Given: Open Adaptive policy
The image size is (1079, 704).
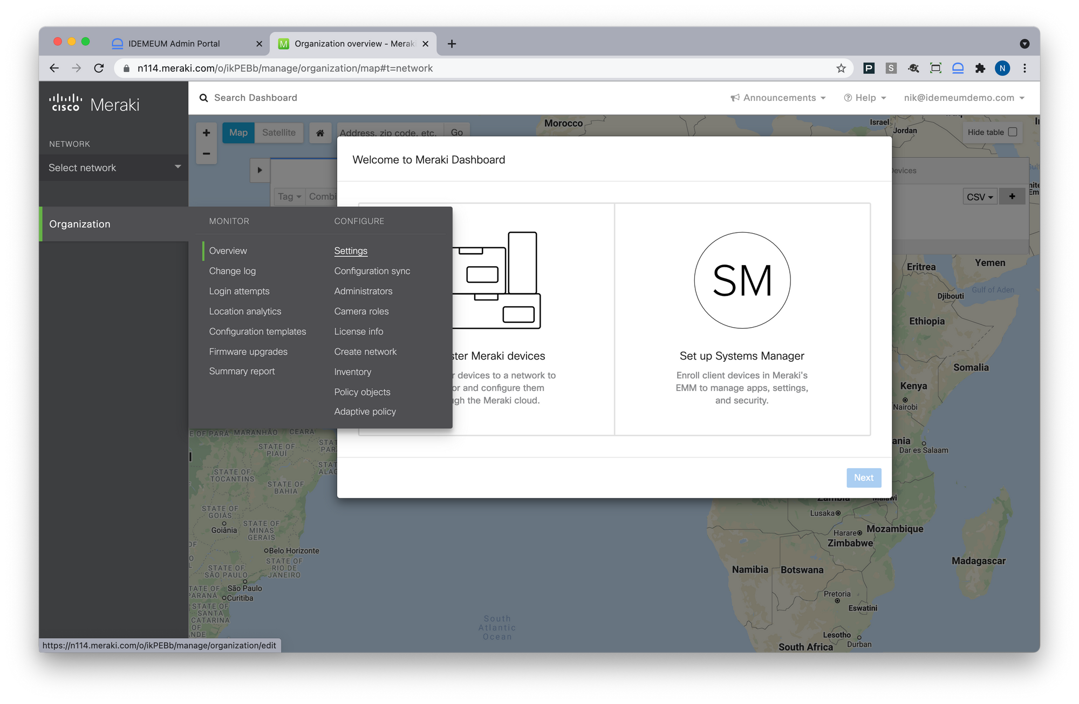Looking at the screenshot, I should (x=365, y=411).
